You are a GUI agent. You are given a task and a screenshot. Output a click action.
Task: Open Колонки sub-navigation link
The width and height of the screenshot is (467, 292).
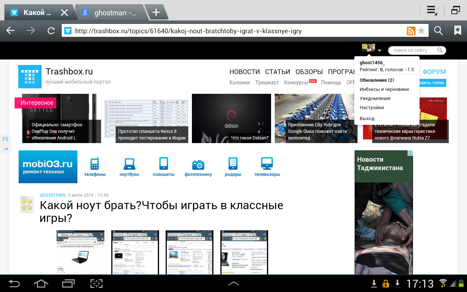(240, 82)
